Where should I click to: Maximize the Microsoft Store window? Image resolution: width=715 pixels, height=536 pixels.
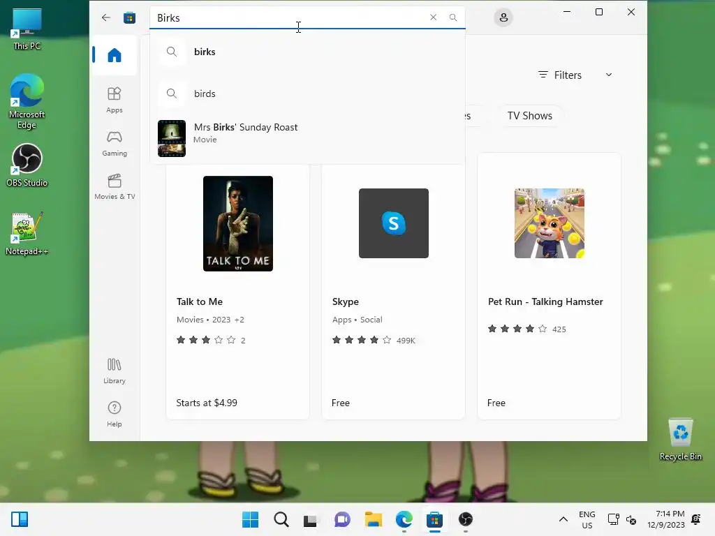(x=599, y=13)
